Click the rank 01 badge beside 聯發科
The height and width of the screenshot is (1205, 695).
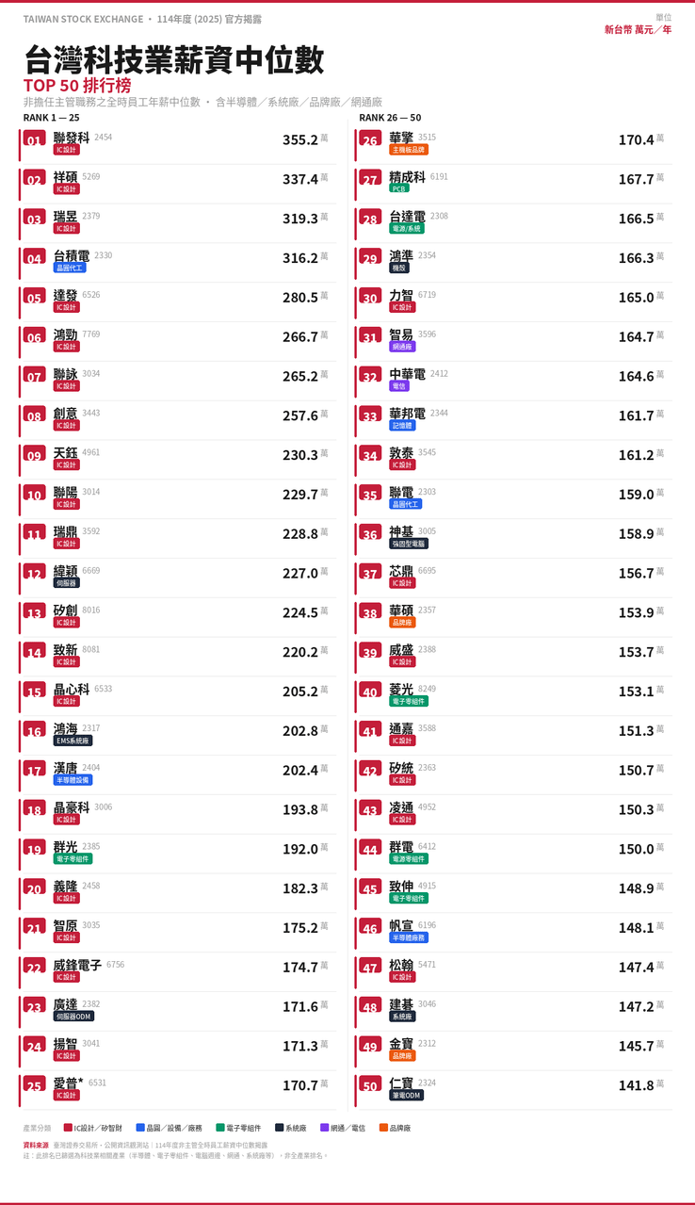35,140
